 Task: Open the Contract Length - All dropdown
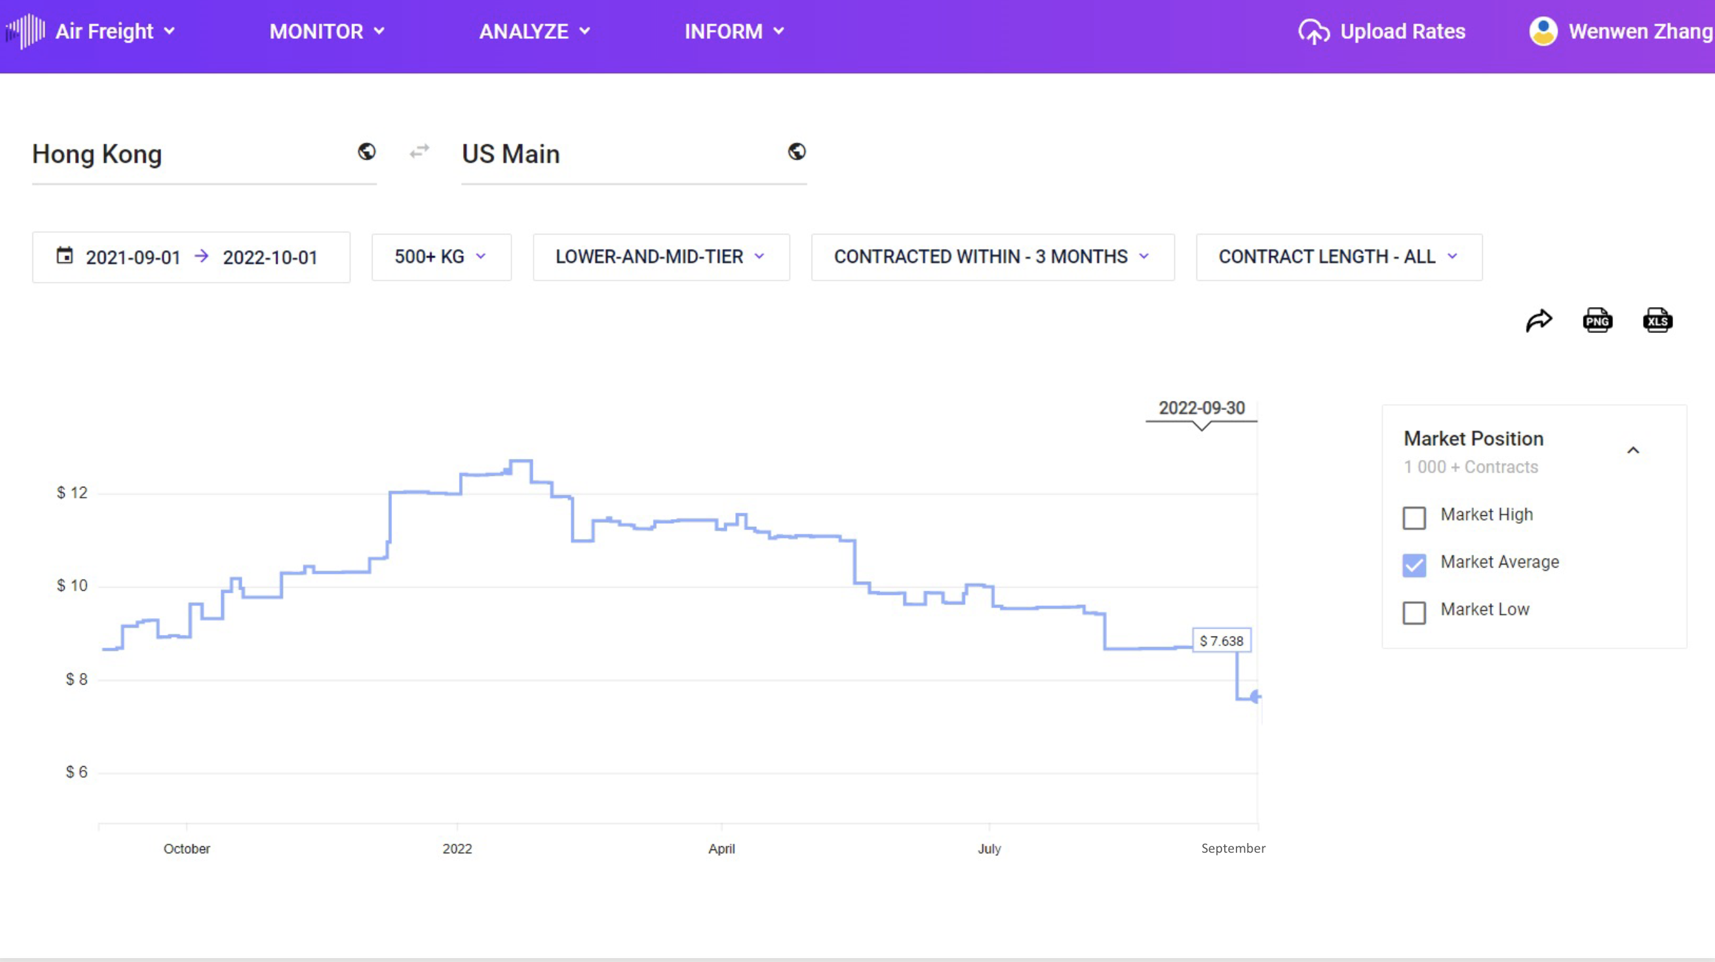1338,257
